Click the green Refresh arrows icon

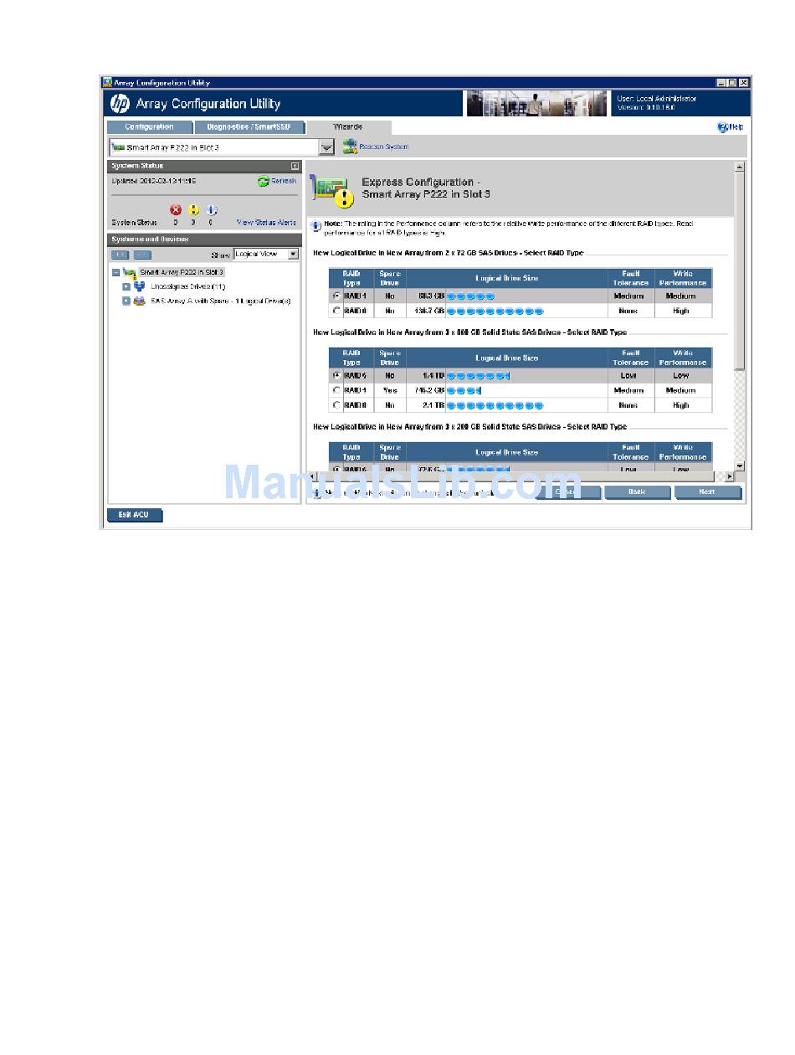pos(263,181)
